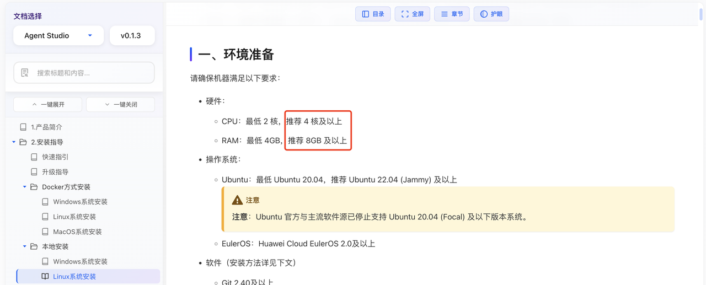Collapse the 本地安装 folder arrow
The width and height of the screenshot is (706, 285).
pyautogui.click(x=25, y=246)
